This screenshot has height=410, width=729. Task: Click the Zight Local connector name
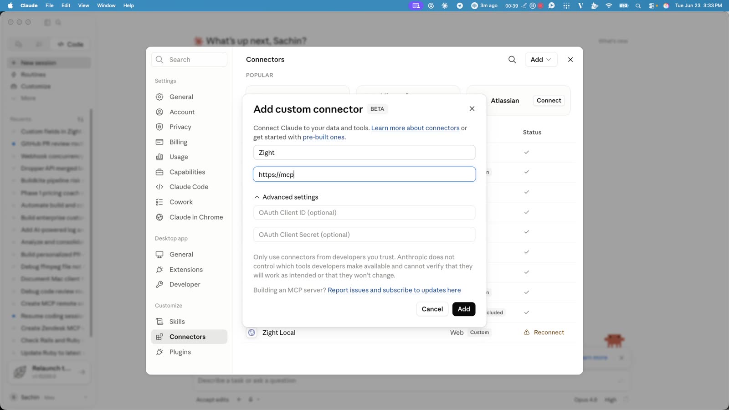pos(279,333)
